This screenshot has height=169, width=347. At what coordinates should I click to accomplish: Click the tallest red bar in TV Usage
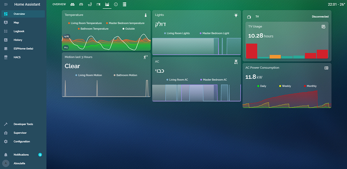(251, 51)
